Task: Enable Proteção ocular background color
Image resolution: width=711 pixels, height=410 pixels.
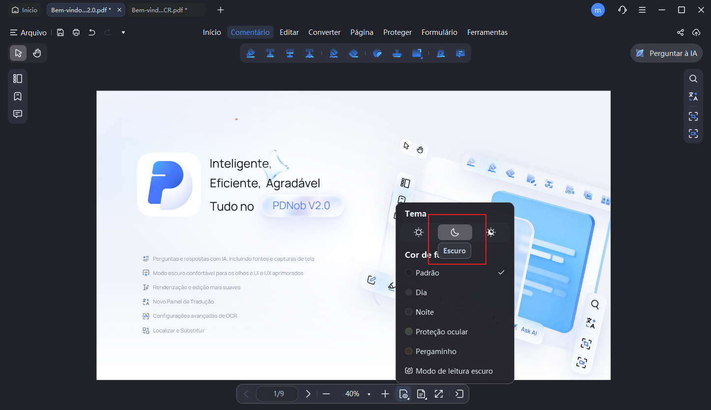Action: click(x=440, y=331)
